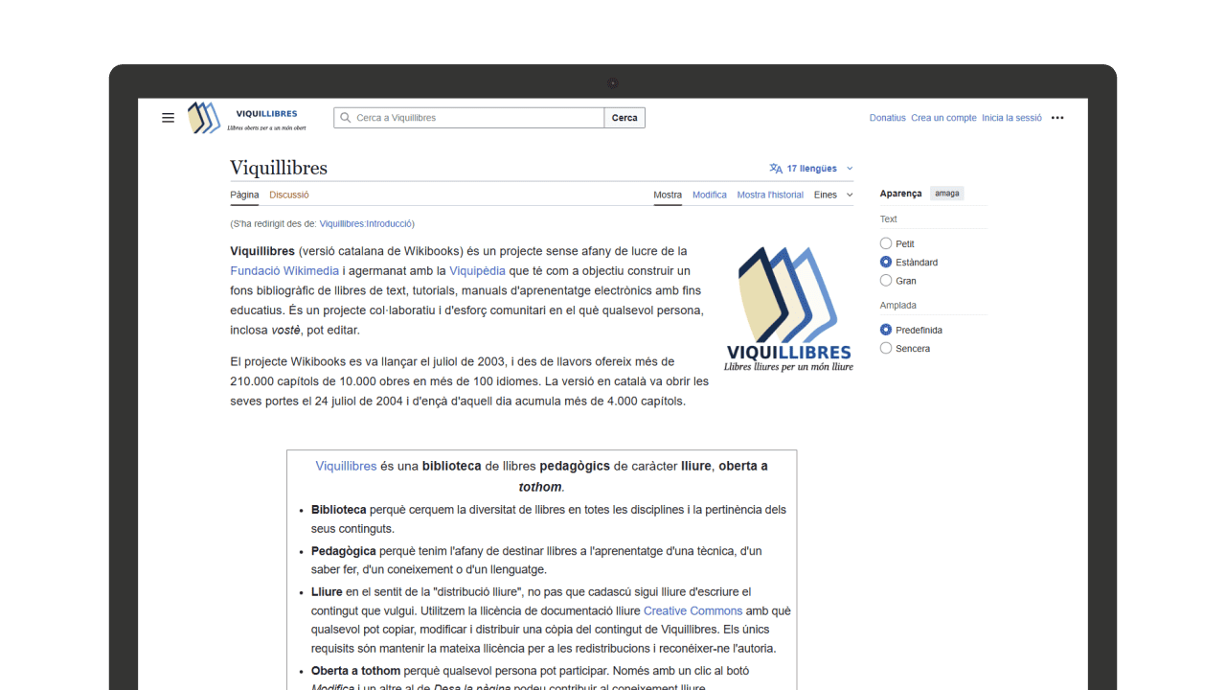The image size is (1226, 690).
Task: Open the three-dots personal tools menu
Action: (1057, 118)
